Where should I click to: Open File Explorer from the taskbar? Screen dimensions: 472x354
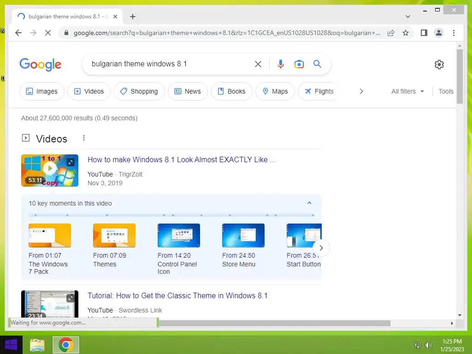pyautogui.click(x=37, y=345)
